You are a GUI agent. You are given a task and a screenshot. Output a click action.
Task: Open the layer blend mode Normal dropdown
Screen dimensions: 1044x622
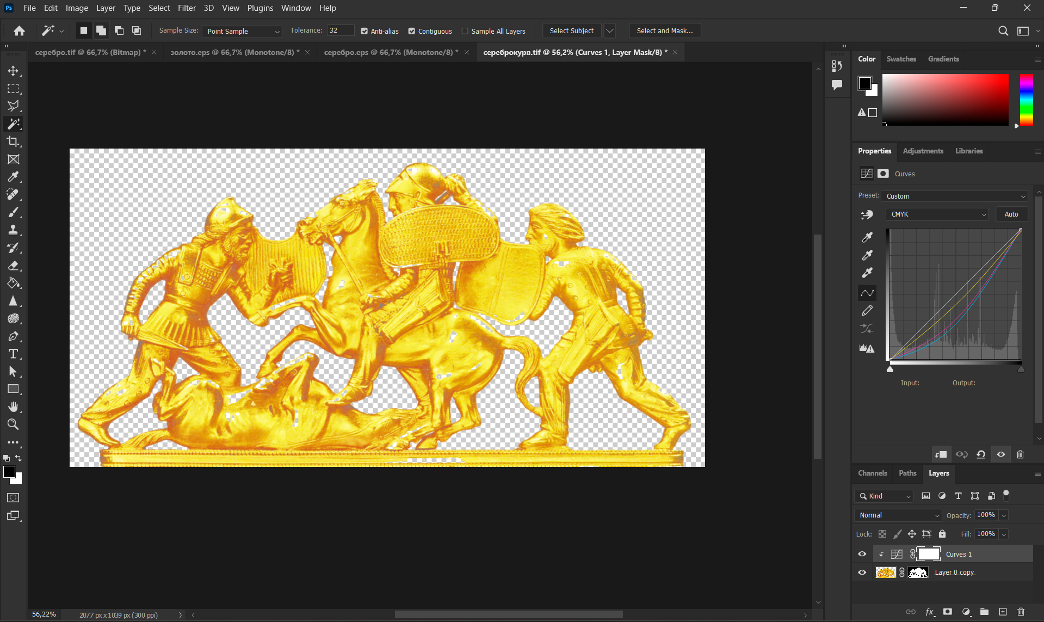(x=898, y=515)
